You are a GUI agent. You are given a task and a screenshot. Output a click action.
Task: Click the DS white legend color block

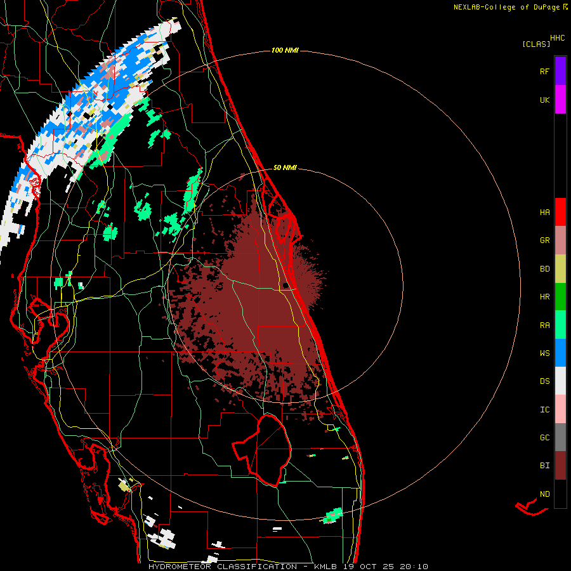pyautogui.click(x=560, y=381)
